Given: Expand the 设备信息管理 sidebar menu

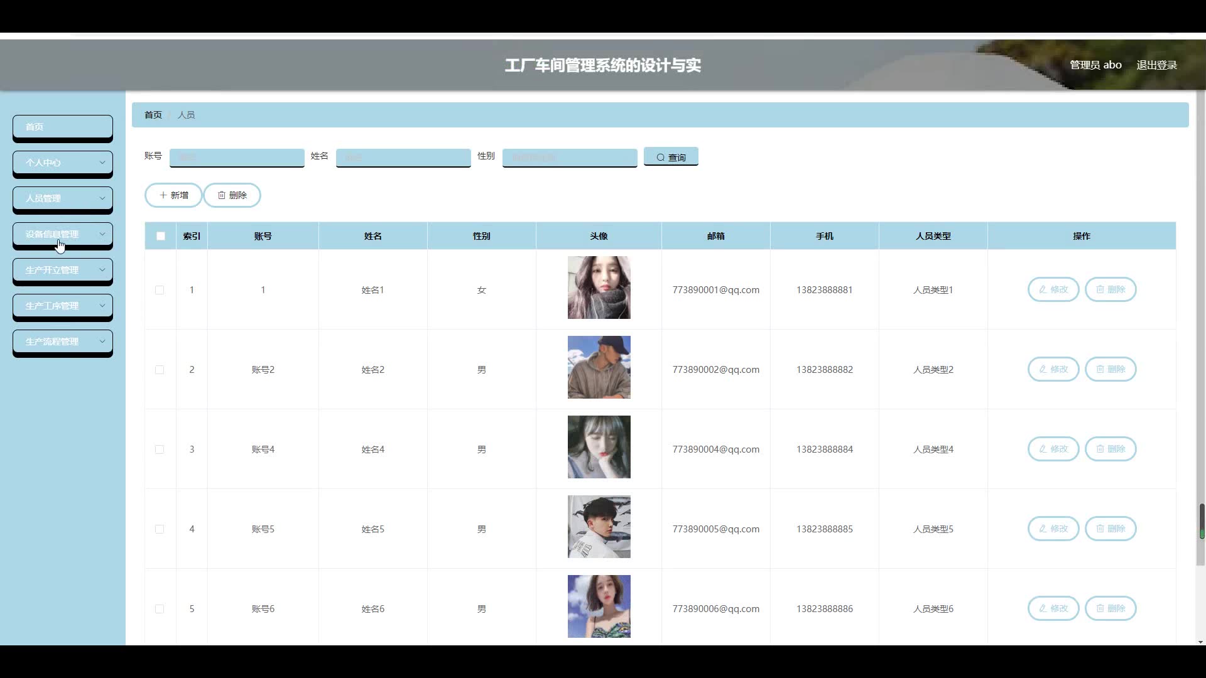Looking at the screenshot, I should point(63,234).
